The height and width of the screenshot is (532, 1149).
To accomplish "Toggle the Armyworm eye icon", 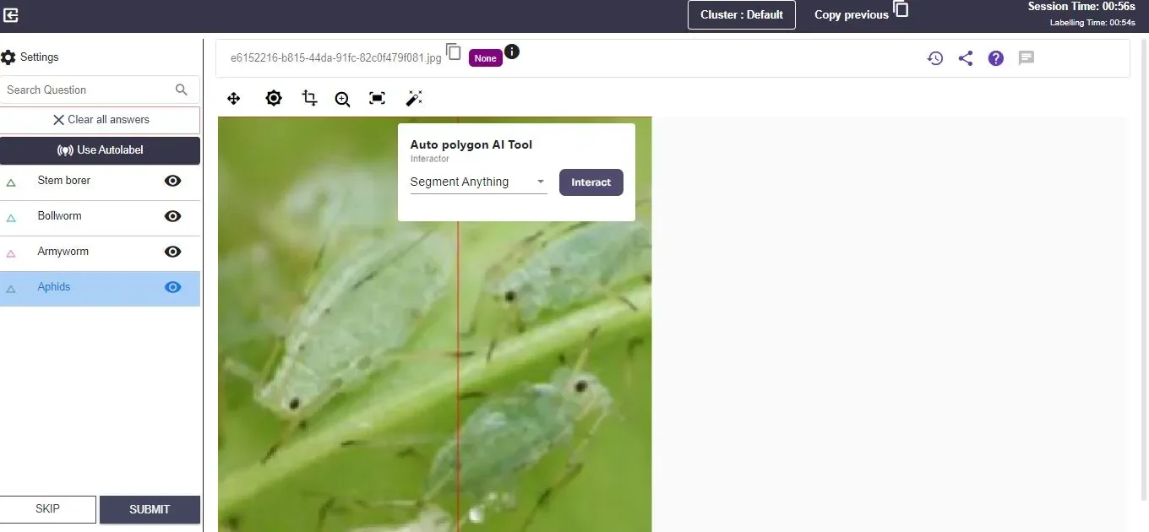I will click(173, 252).
